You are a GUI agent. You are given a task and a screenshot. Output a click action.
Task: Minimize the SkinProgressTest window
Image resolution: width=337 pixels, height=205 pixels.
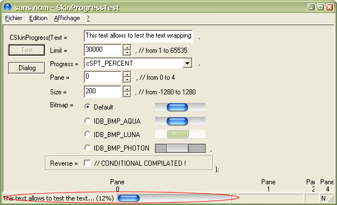pyautogui.click(x=311, y=7)
